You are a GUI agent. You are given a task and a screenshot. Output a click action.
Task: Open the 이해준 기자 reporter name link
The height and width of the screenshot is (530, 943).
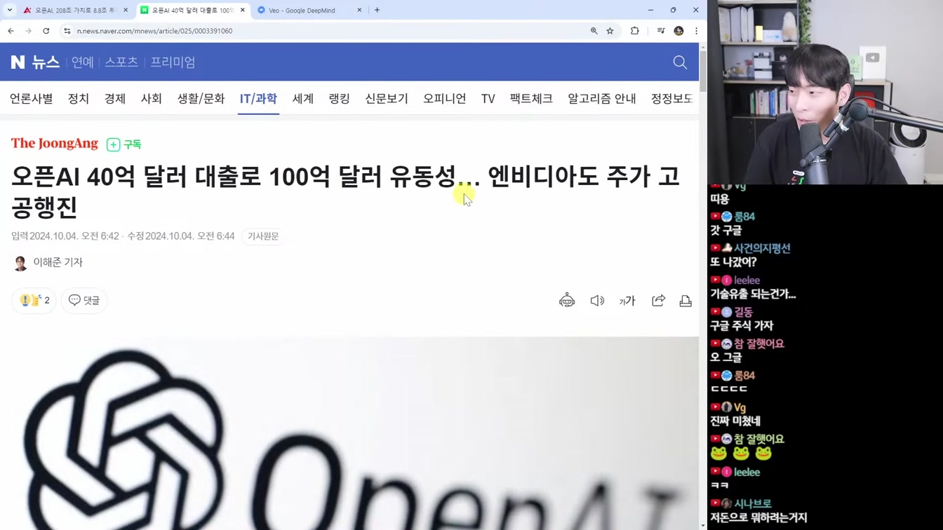click(x=58, y=262)
